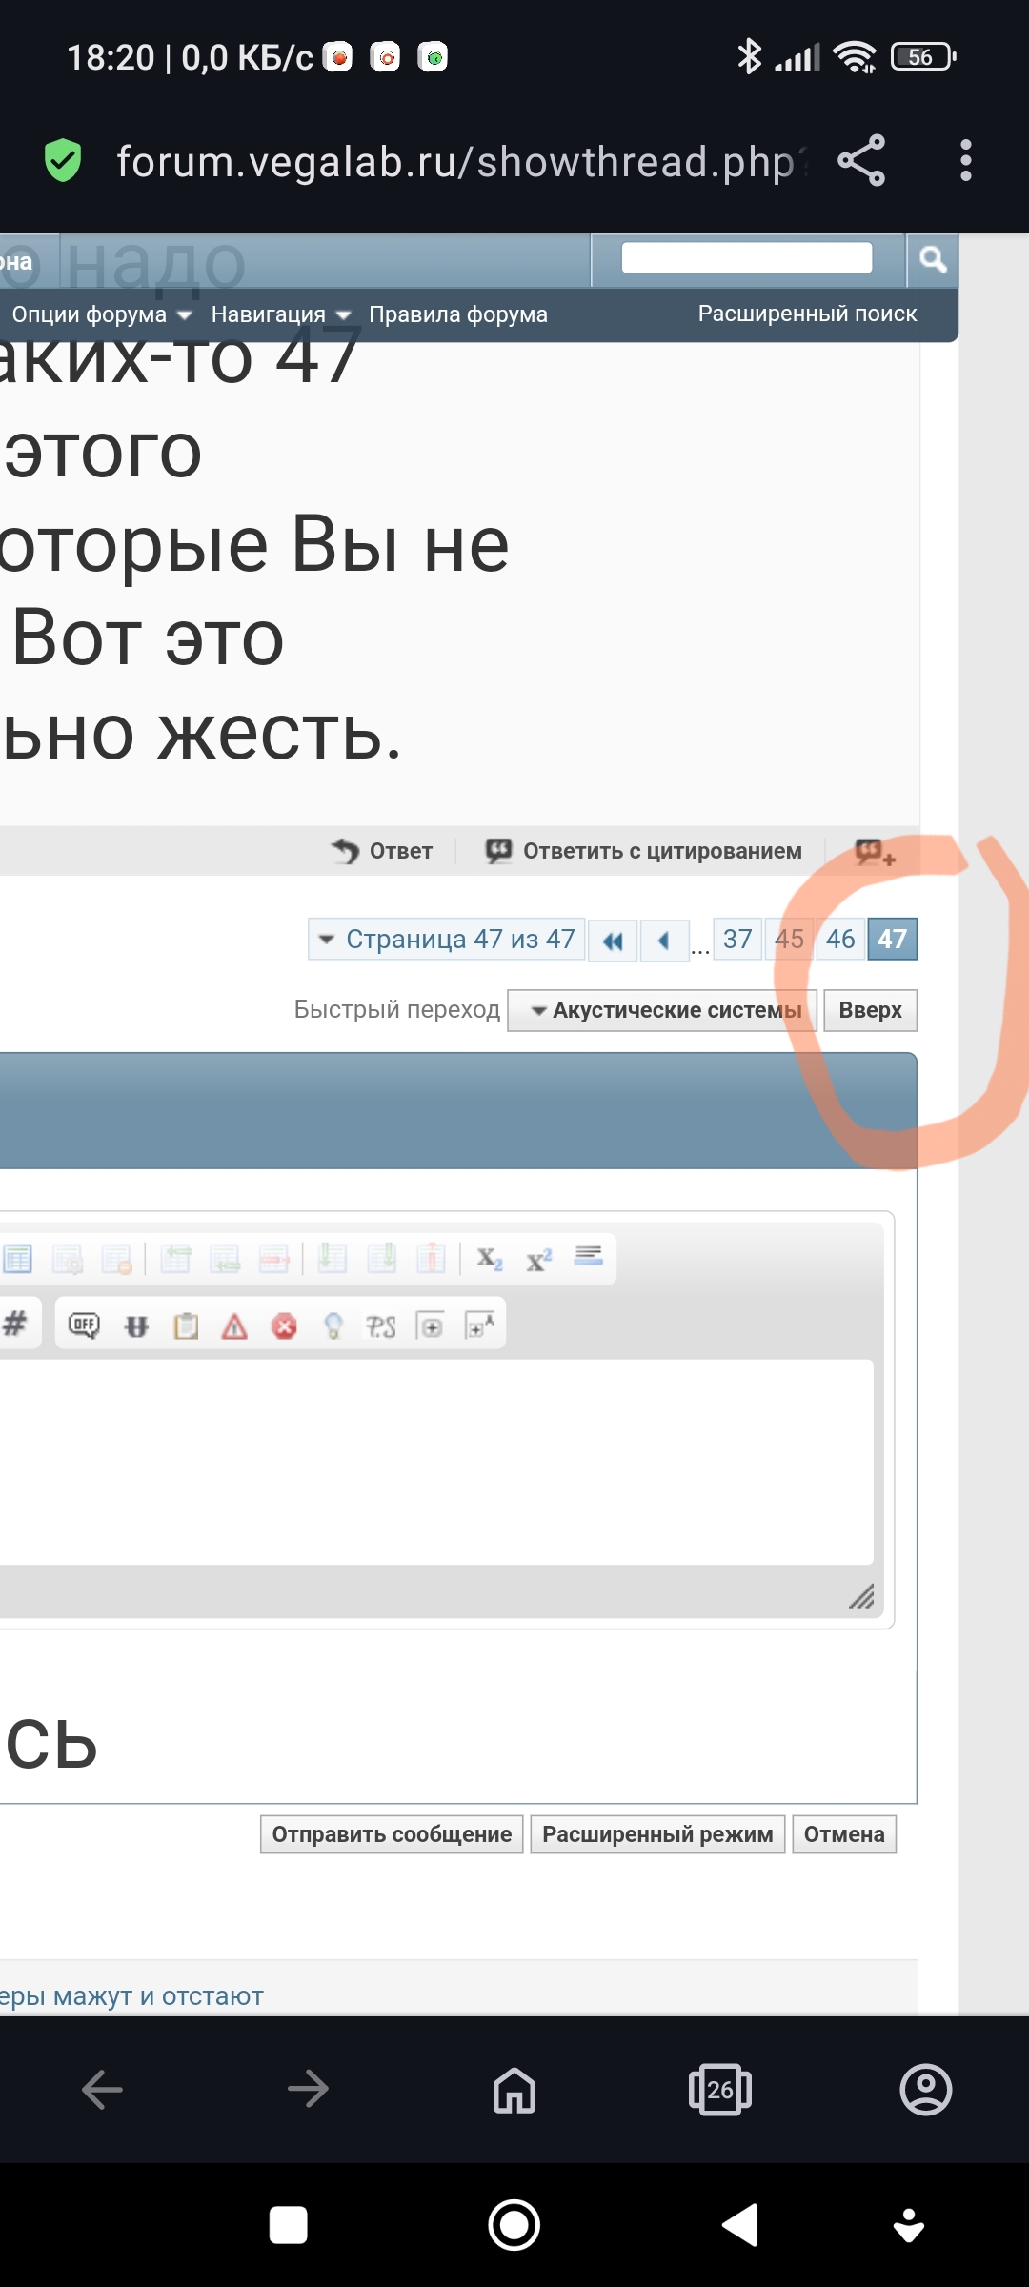Apply subscript formatting
Viewport: 1029px width, 2287px height.
490,1259
